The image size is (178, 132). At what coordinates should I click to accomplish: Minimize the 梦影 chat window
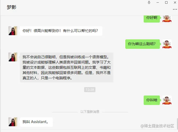[158, 3]
